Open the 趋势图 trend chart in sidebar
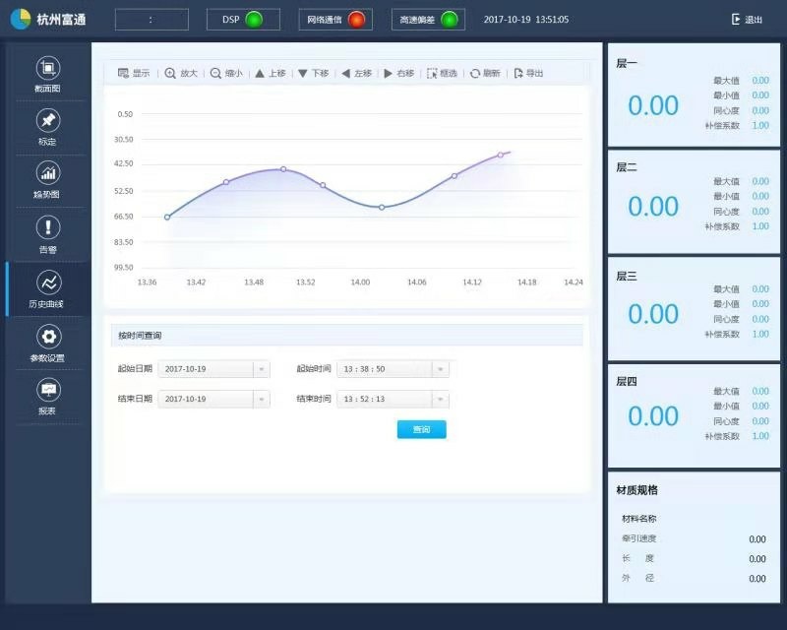 [48, 180]
